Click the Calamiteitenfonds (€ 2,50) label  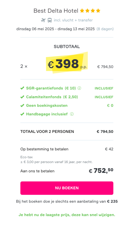point(52,97)
